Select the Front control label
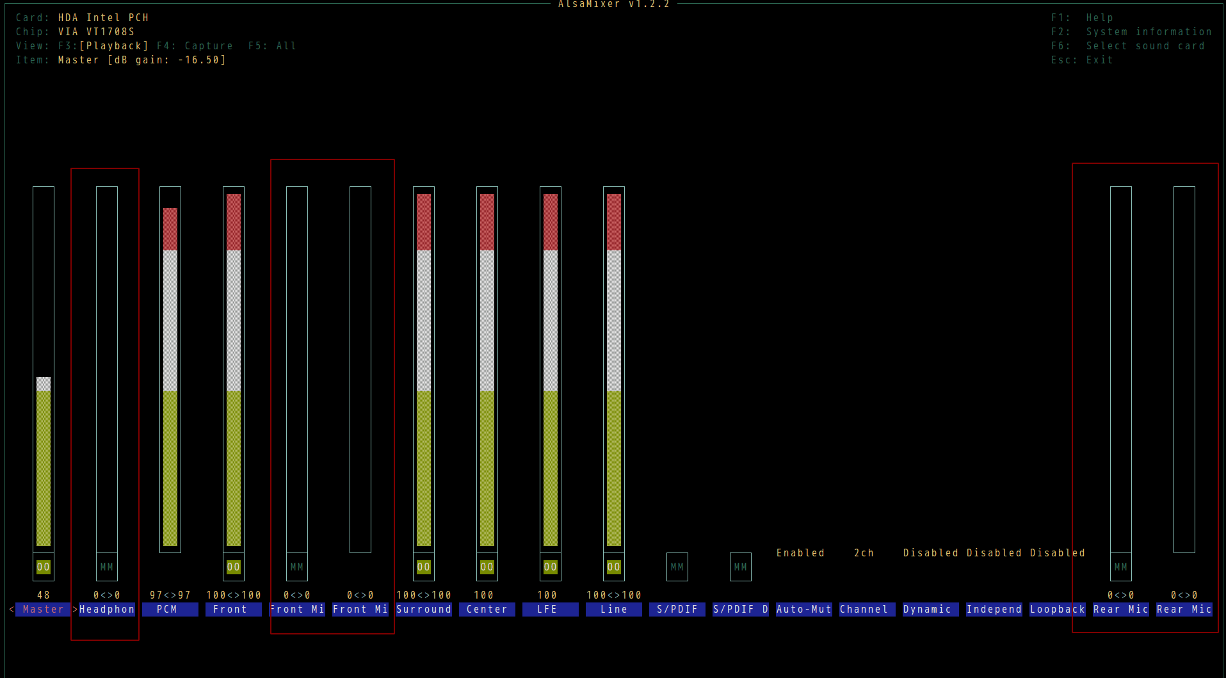The width and height of the screenshot is (1226, 678). 234,609
